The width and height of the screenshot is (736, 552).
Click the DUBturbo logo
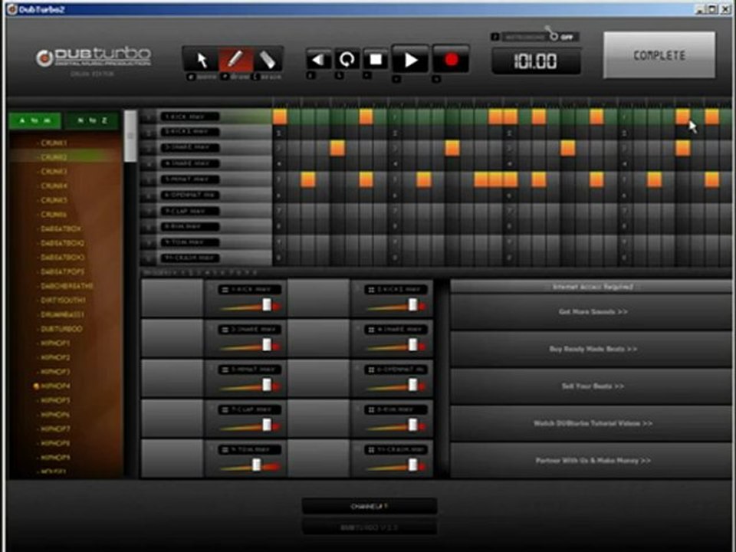click(94, 58)
